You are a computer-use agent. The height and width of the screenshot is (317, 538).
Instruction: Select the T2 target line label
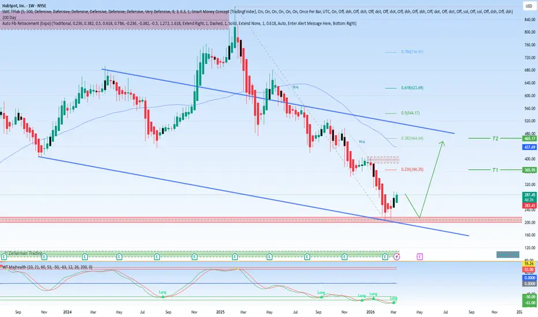495,138
